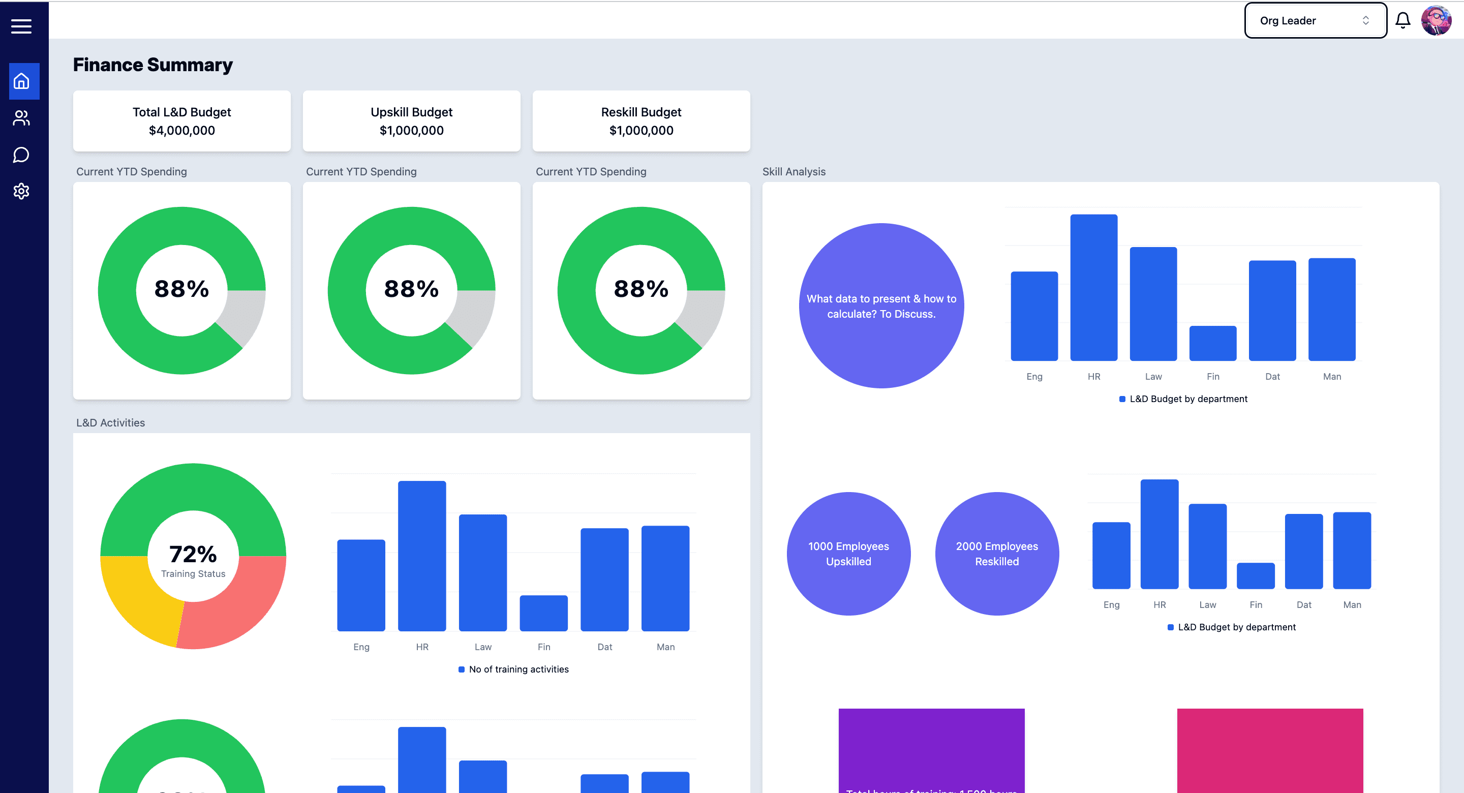Click Law bar in training activities chart
The width and height of the screenshot is (1464, 793).
coord(482,572)
